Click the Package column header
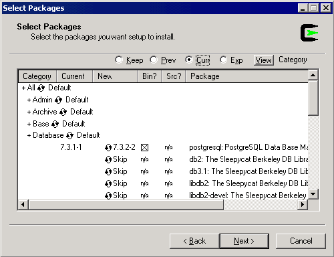334x257 pixels. tap(247, 76)
